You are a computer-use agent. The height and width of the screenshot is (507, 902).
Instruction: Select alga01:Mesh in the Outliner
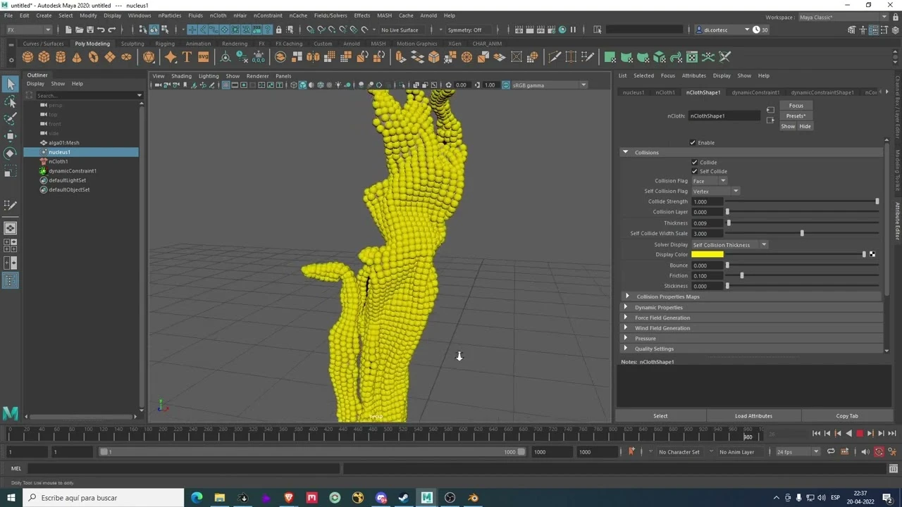[x=63, y=143]
